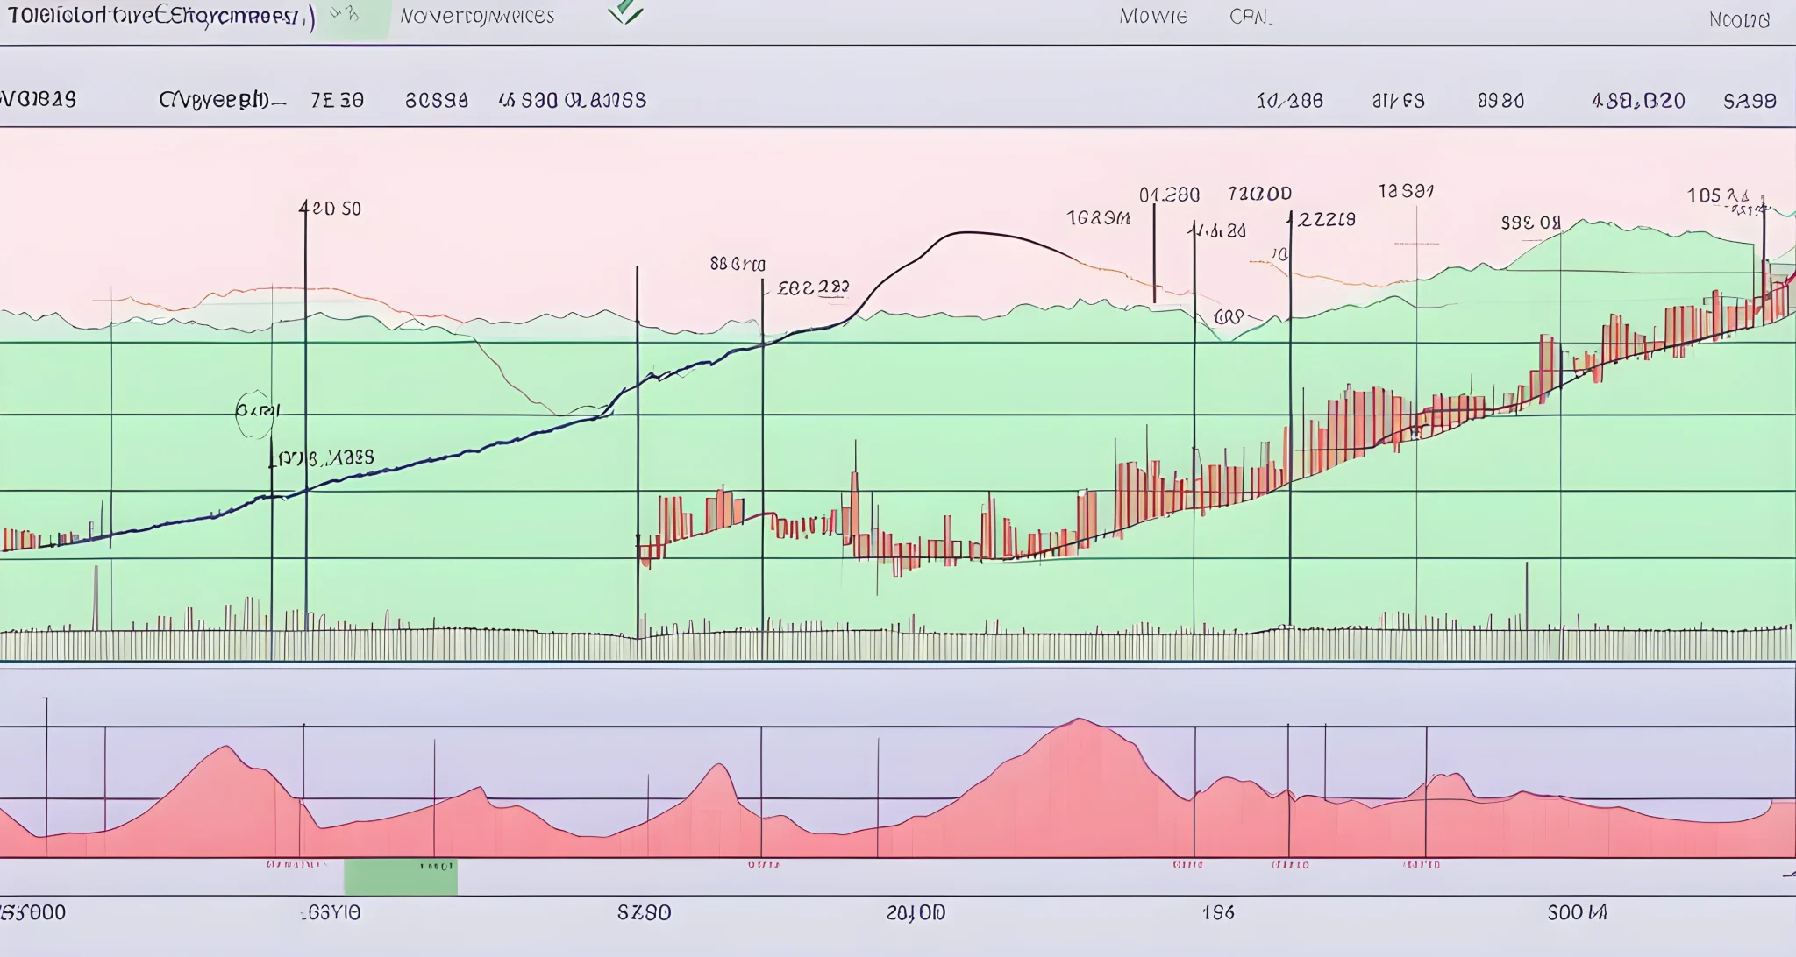Image resolution: width=1796 pixels, height=957 pixels.
Task: Click the "S5000" bottom axis label
Action: (x=32, y=912)
